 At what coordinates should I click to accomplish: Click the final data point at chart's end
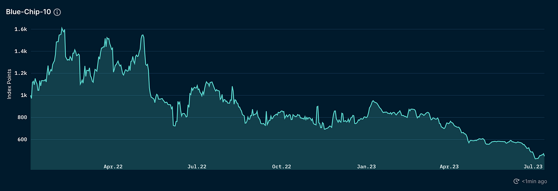pos(544,156)
